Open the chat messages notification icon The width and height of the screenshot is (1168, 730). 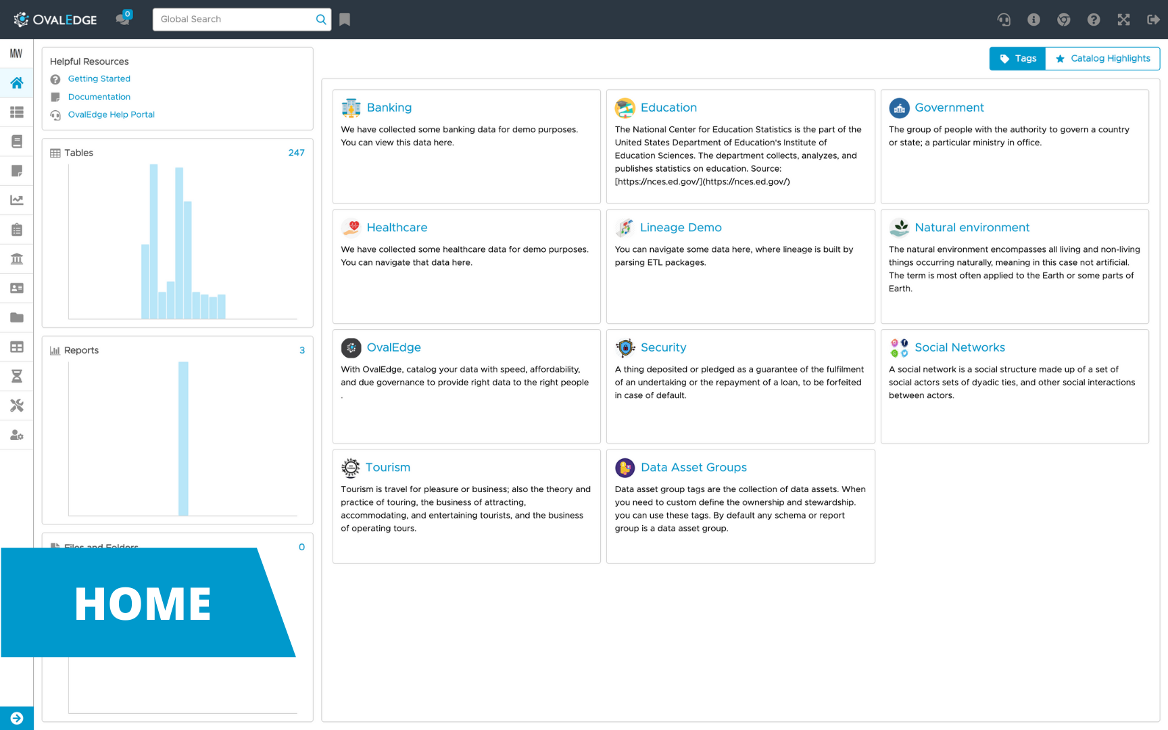(124, 18)
